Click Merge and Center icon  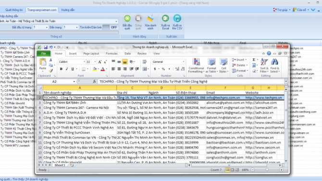coord(145,69)
